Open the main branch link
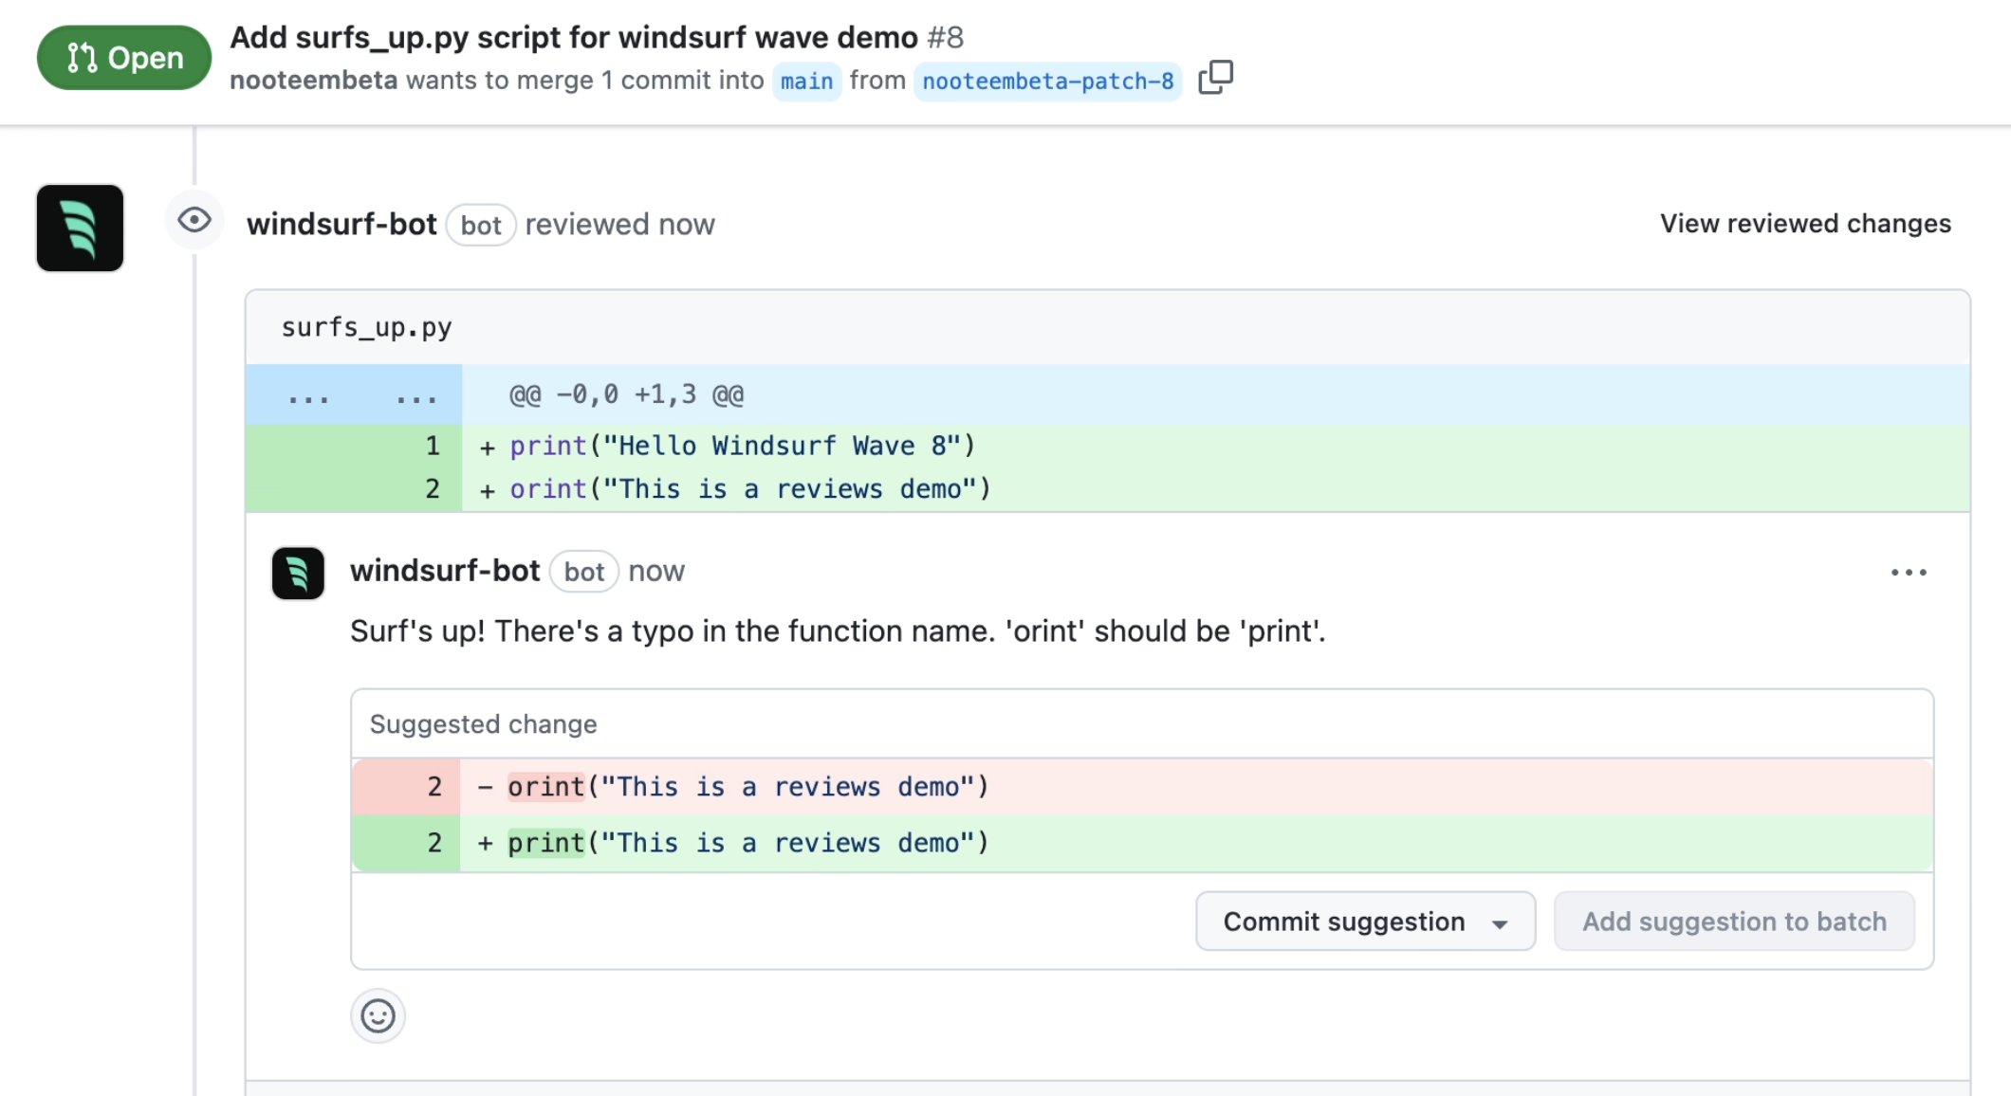2011x1096 pixels. coord(806,82)
